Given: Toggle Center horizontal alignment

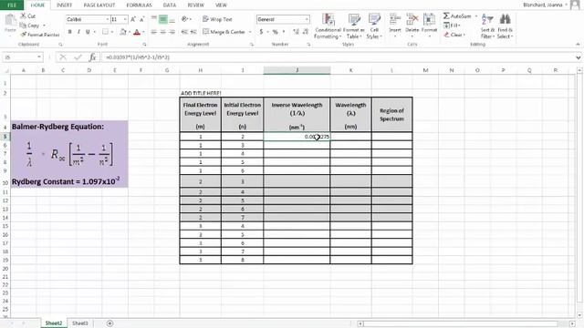Looking at the screenshot, I should pyautogui.click(x=163, y=32).
